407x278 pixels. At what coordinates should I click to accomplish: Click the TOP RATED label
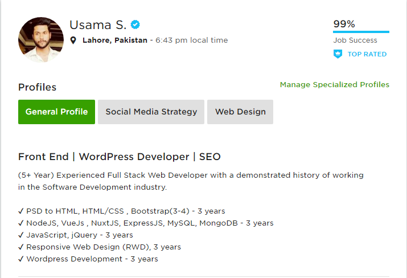pyautogui.click(x=367, y=54)
